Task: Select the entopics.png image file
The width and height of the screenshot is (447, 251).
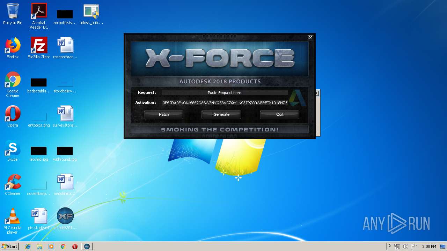Action: click(x=39, y=119)
